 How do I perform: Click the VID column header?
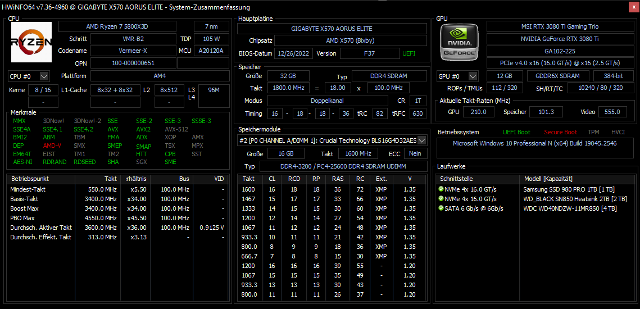click(211, 179)
